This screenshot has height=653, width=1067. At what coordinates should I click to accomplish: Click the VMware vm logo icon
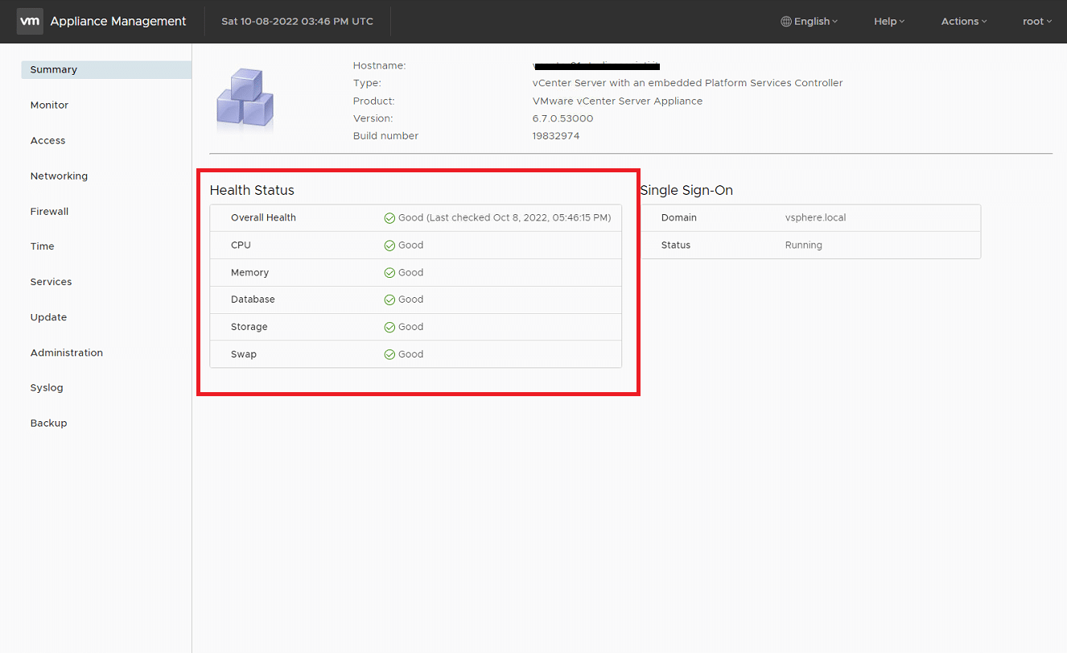(x=30, y=21)
